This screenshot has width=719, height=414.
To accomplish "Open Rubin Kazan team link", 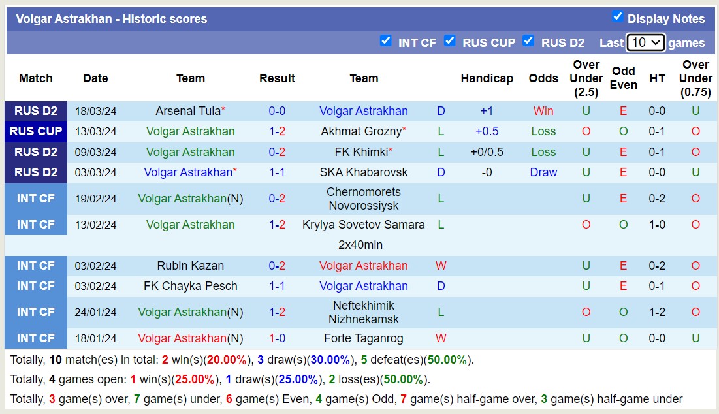I will point(190,266).
